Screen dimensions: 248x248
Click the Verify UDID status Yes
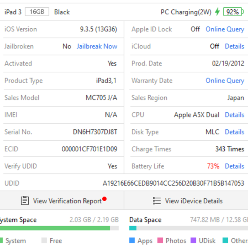point(112,166)
